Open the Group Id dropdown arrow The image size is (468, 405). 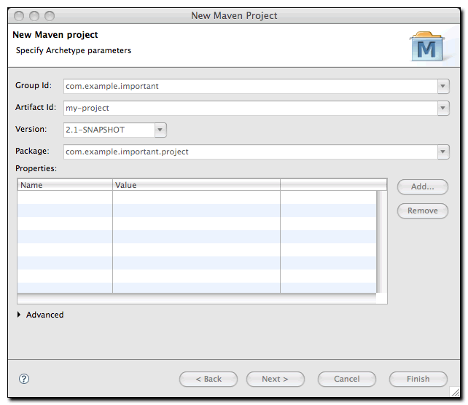coord(443,86)
